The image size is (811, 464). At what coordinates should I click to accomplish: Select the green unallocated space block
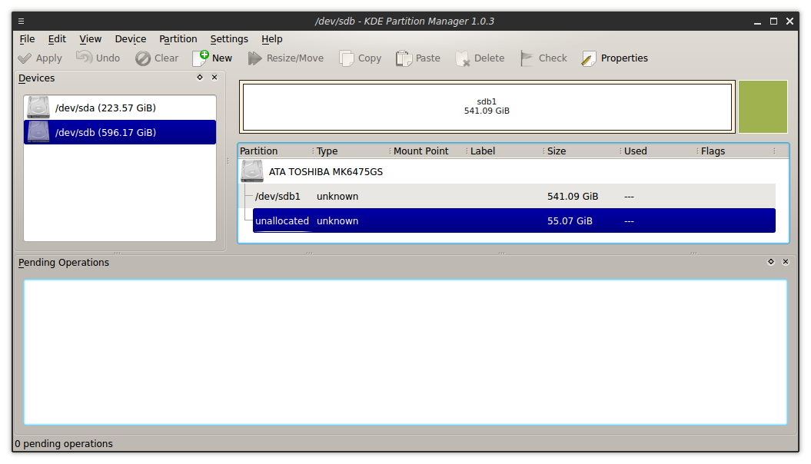[x=763, y=107]
